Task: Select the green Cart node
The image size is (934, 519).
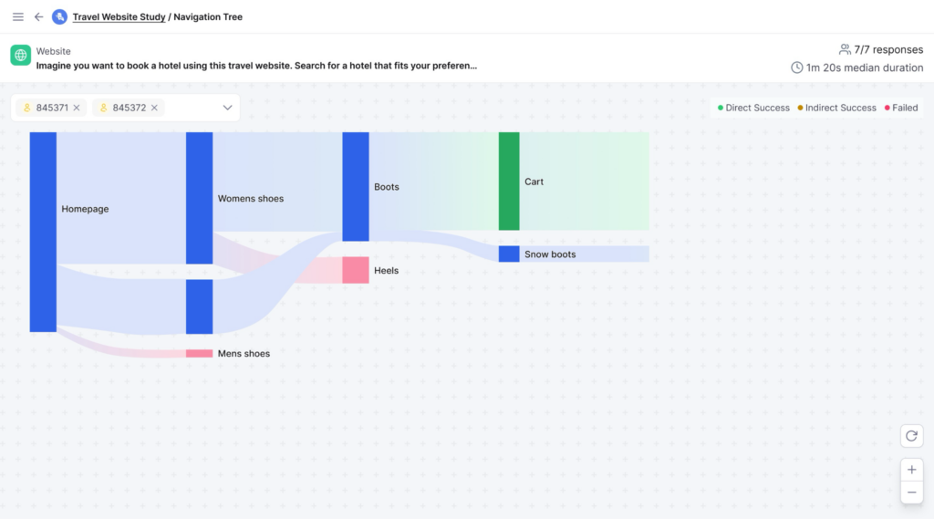Action: tap(509, 182)
